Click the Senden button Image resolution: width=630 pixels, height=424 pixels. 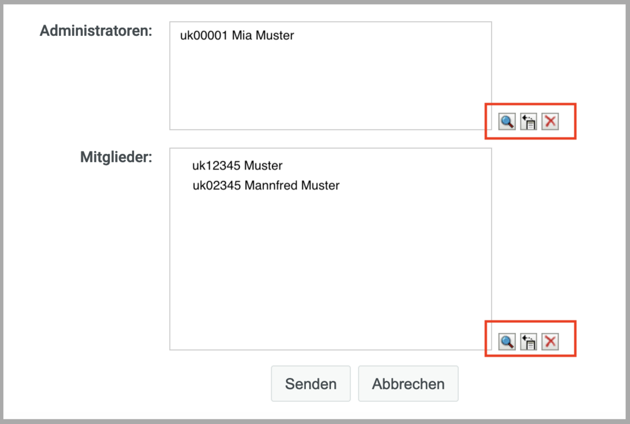pos(310,384)
